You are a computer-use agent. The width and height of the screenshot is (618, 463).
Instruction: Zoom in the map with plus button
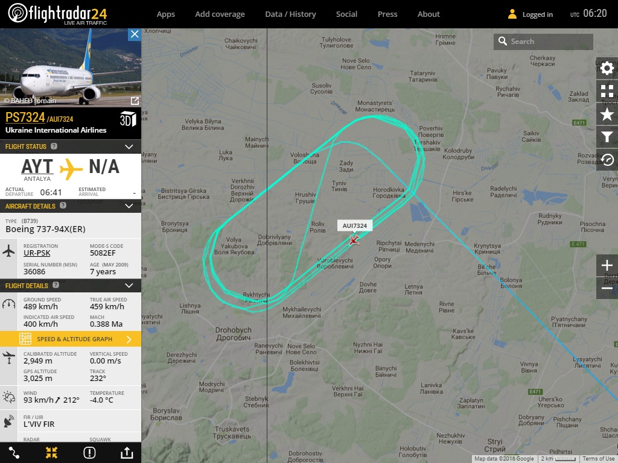pyautogui.click(x=607, y=265)
